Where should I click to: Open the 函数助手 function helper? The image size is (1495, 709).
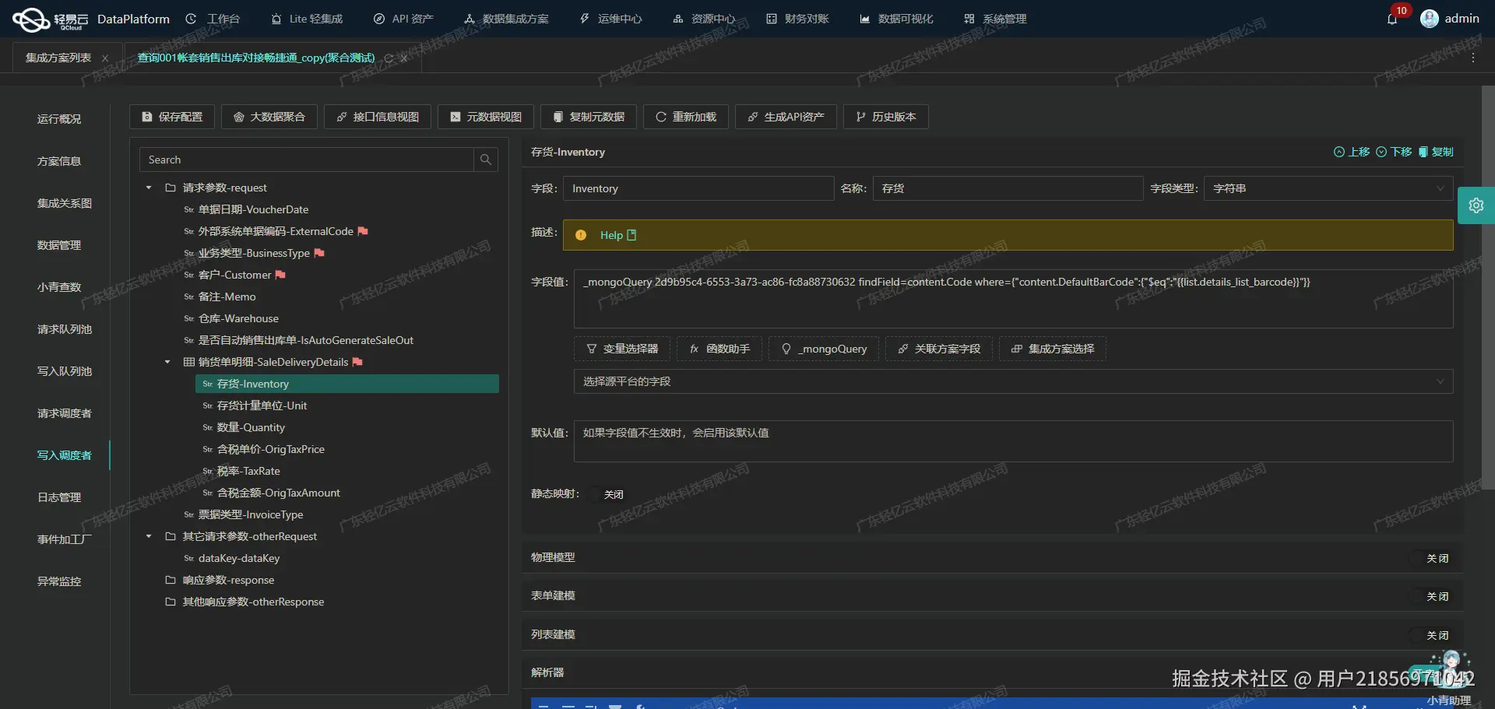[x=718, y=349]
